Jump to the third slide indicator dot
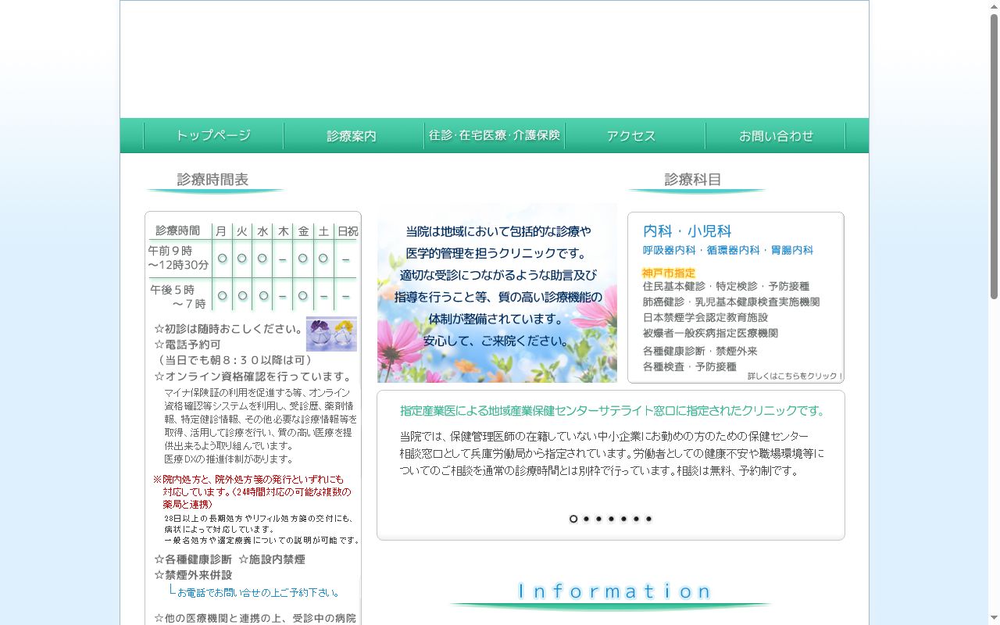This screenshot has width=1000, height=625. (x=598, y=519)
